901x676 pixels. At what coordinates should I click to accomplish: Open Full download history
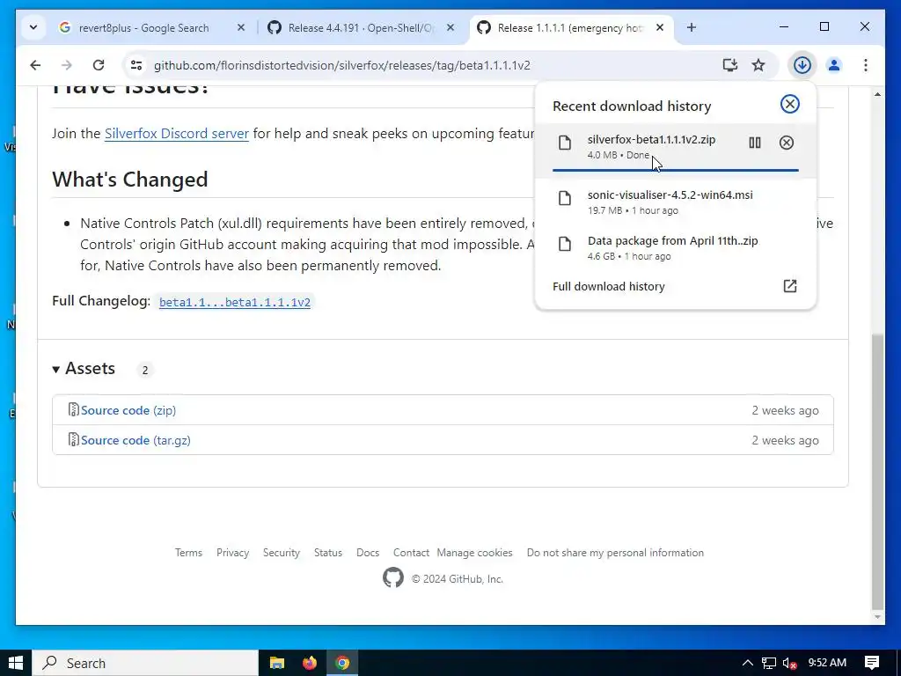point(675,286)
